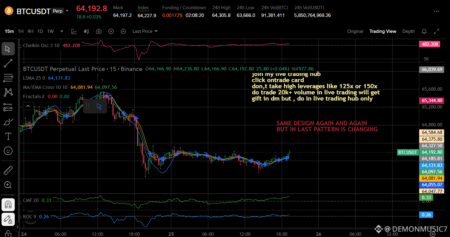
Task: Click the green 64,192.80 current price tag
Action: (432, 152)
